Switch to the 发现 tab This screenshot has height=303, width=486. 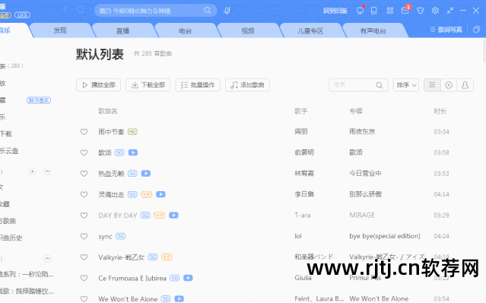[60, 30]
